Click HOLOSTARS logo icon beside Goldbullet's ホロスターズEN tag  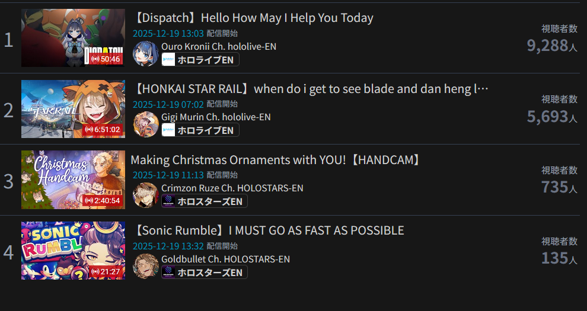168,272
